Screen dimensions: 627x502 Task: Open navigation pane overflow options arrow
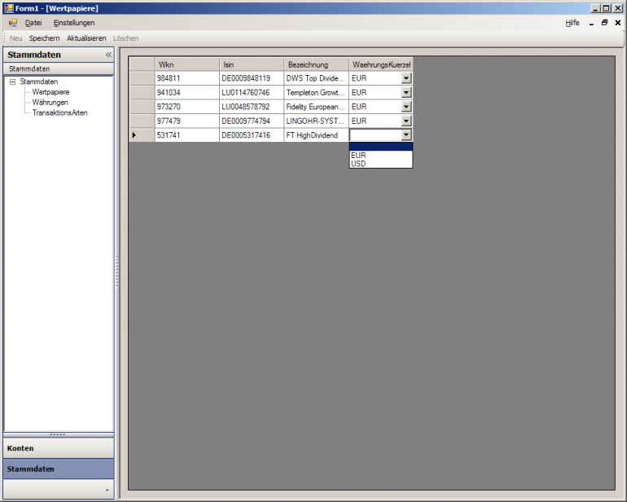coord(107,490)
